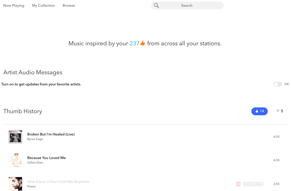The height and width of the screenshot is (191, 291).
Task: Click the orange thumbs-up icon
Action: click(142, 43)
